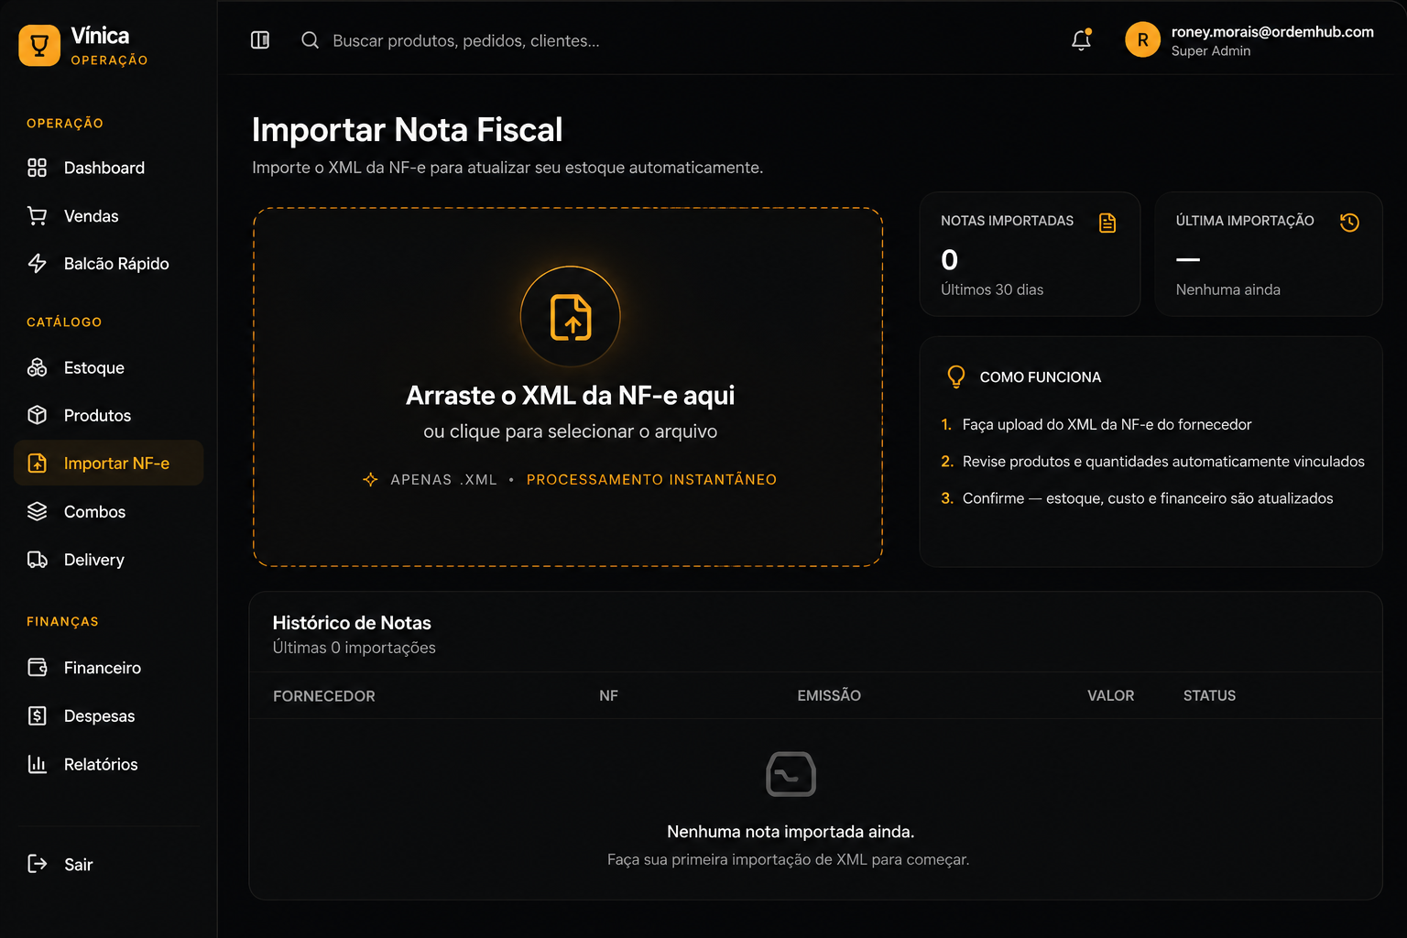1407x938 pixels.
Task: Click the ÚLTIMA IMPORTAÇÃO card label
Action: tap(1245, 221)
